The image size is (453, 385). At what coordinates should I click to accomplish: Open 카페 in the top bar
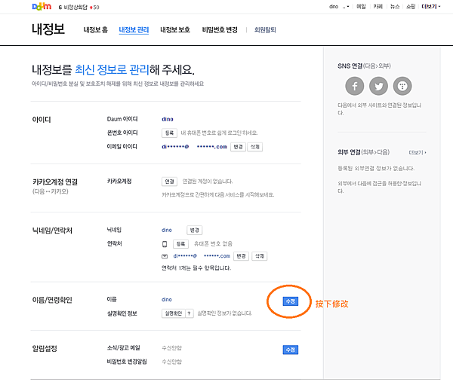pos(378,7)
